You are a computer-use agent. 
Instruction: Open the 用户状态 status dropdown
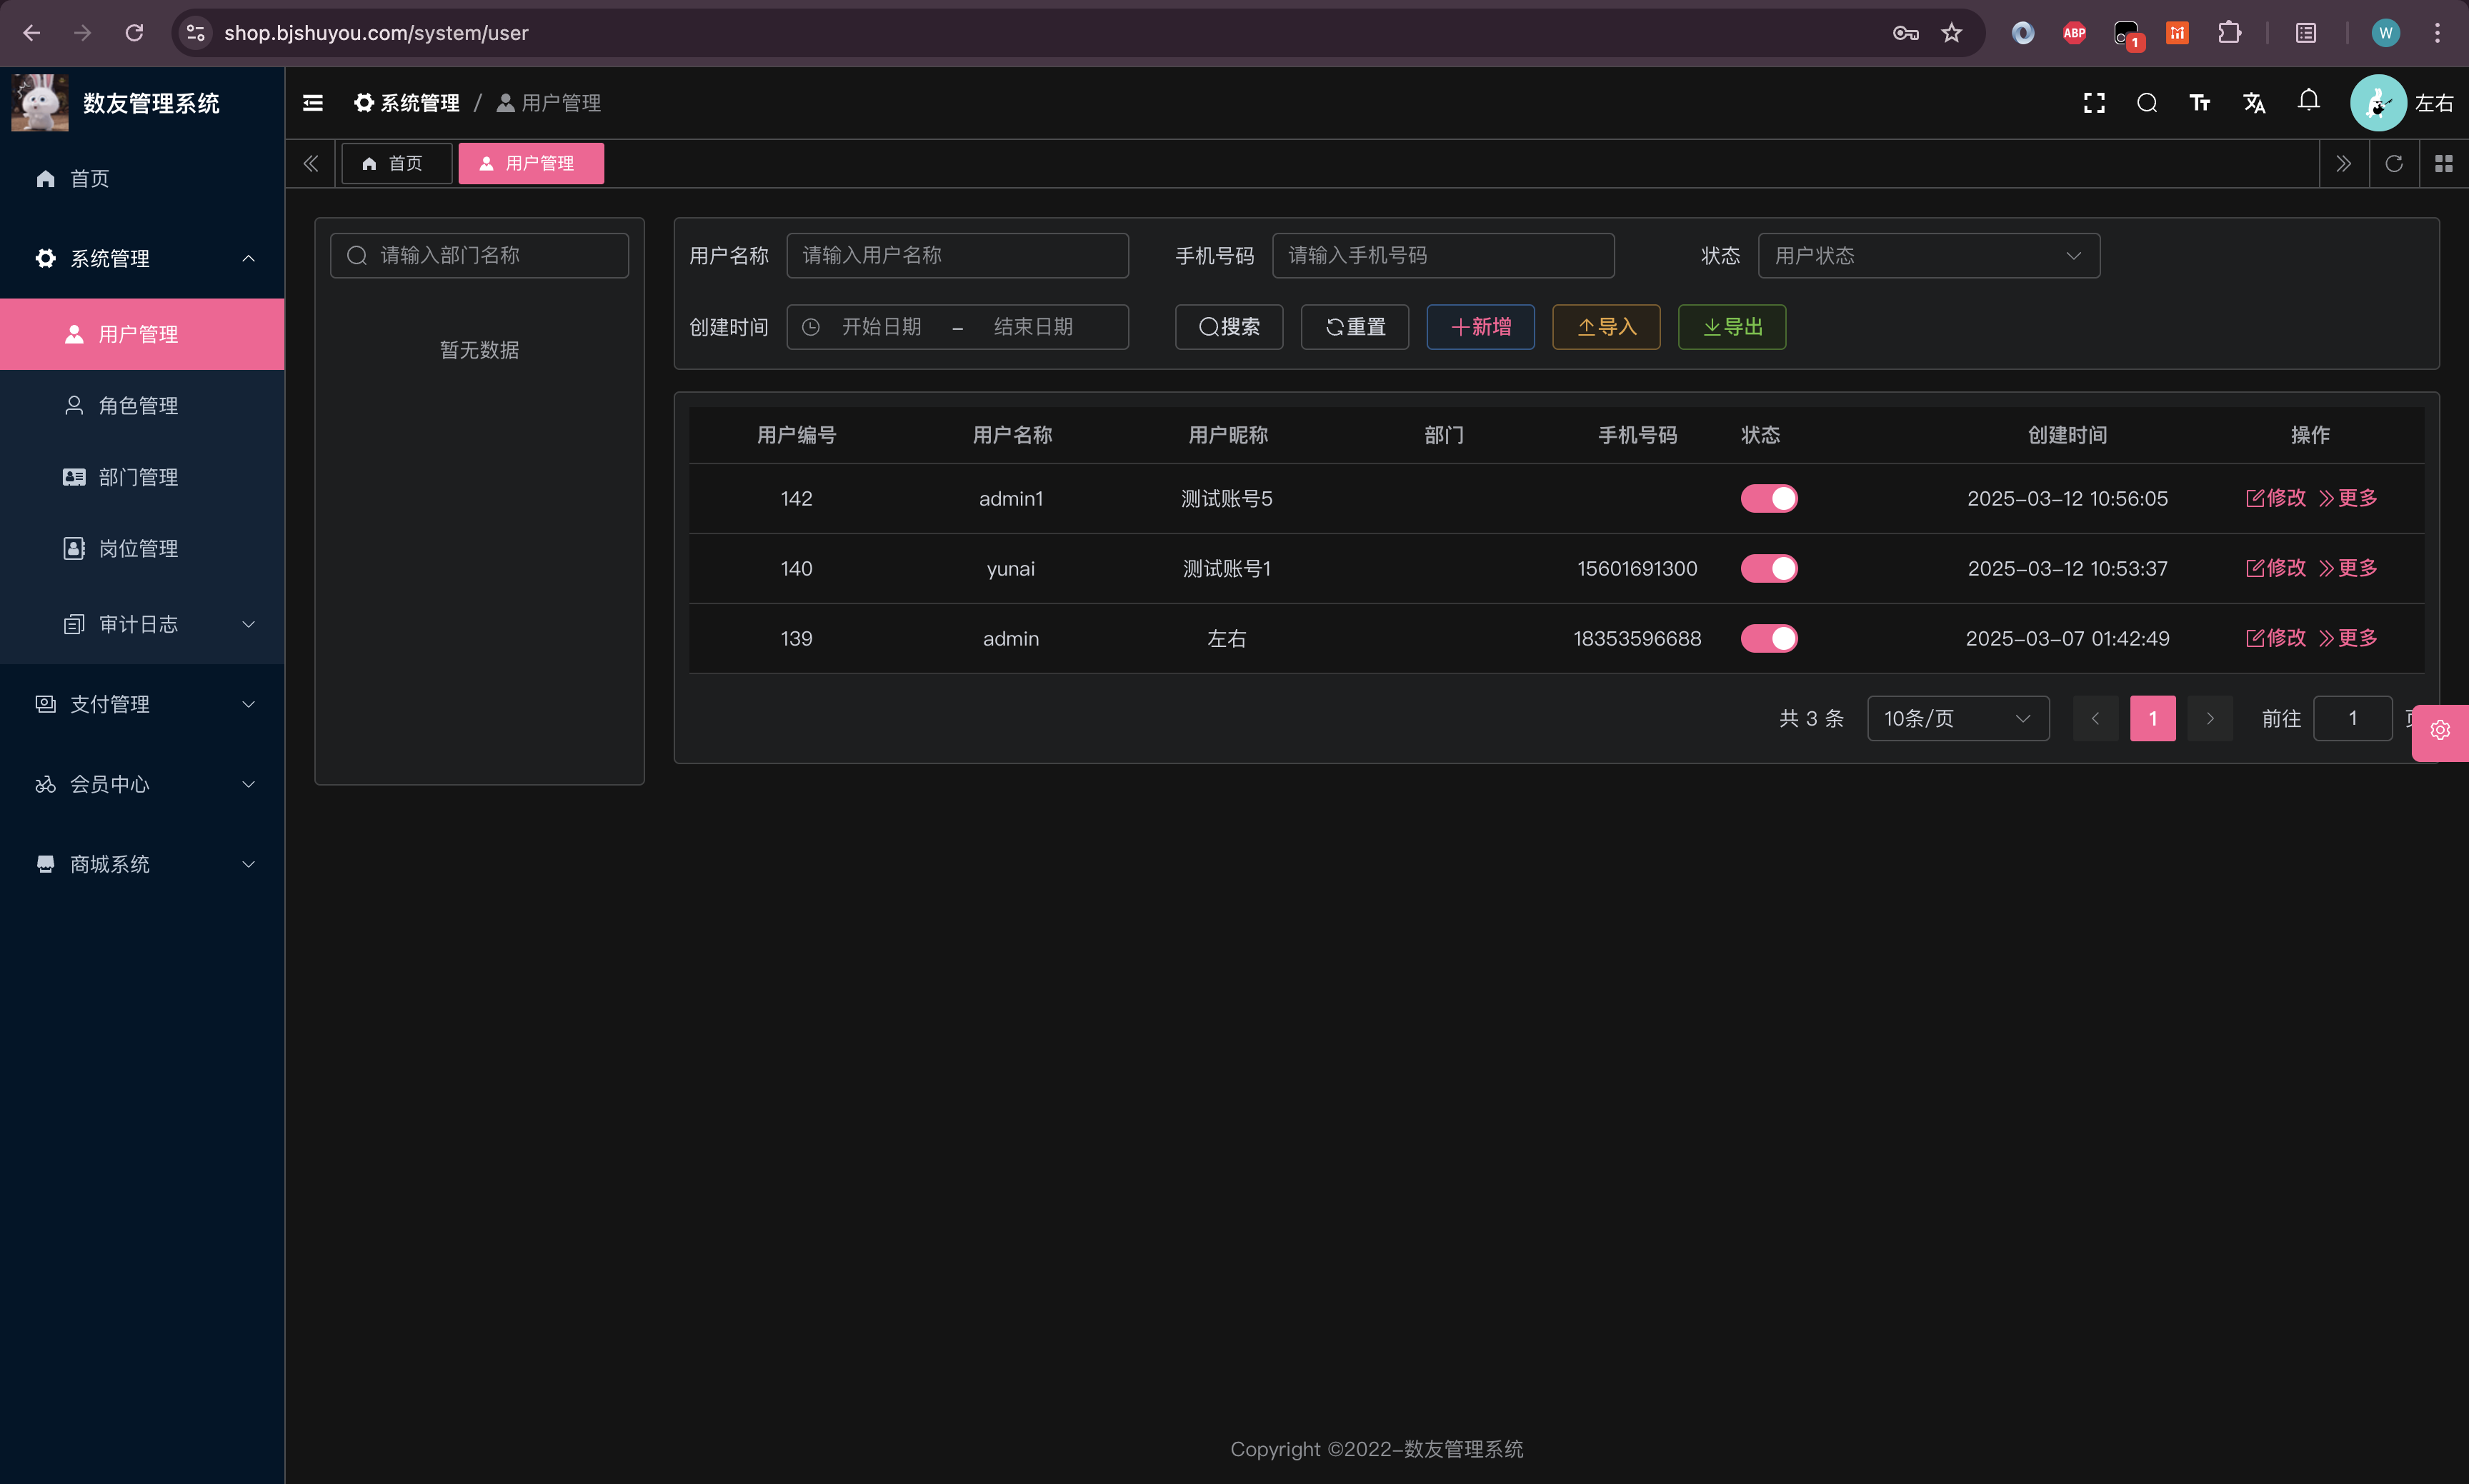(1927, 256)
